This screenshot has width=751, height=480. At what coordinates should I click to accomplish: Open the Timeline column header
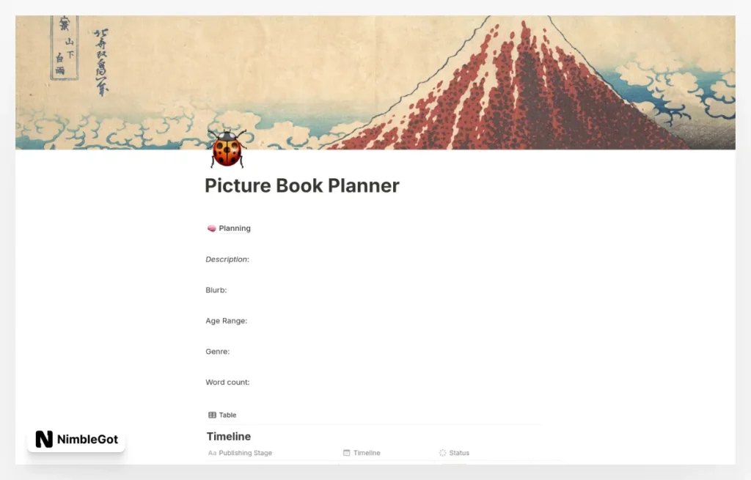click(x=362, y=453)
